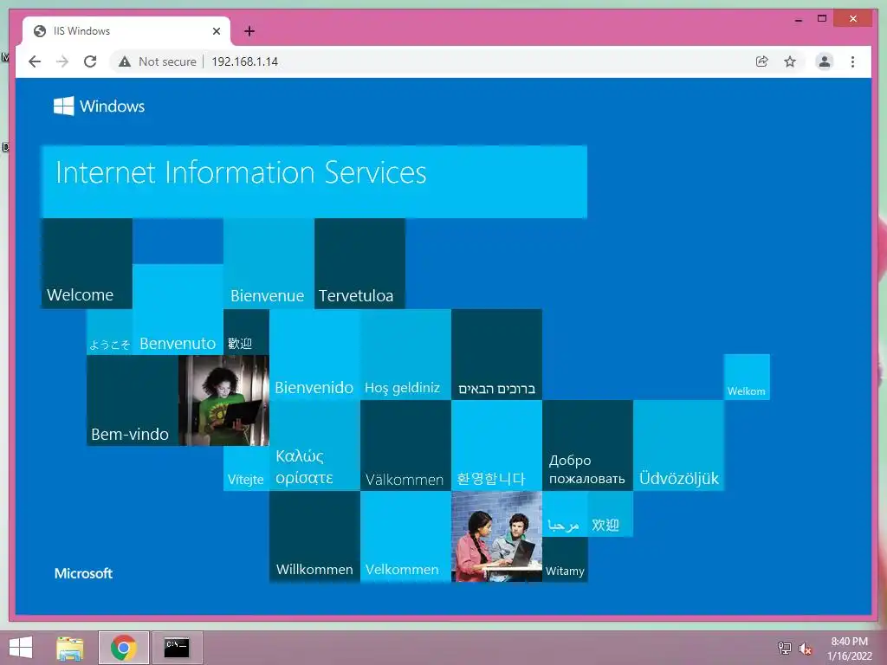Click the Japanese ようこそ tile

coord(109,332)
